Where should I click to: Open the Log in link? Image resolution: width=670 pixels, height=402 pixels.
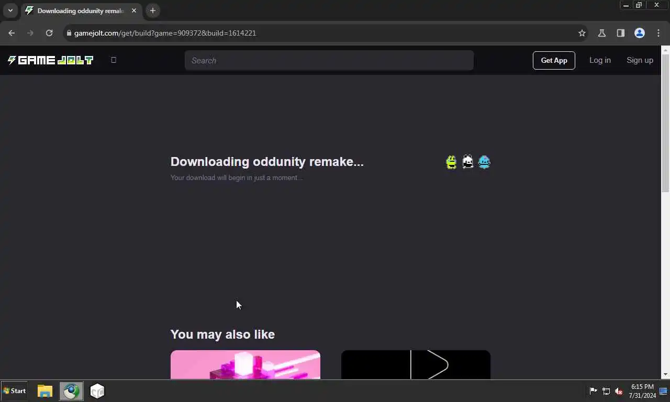point(600,60)
